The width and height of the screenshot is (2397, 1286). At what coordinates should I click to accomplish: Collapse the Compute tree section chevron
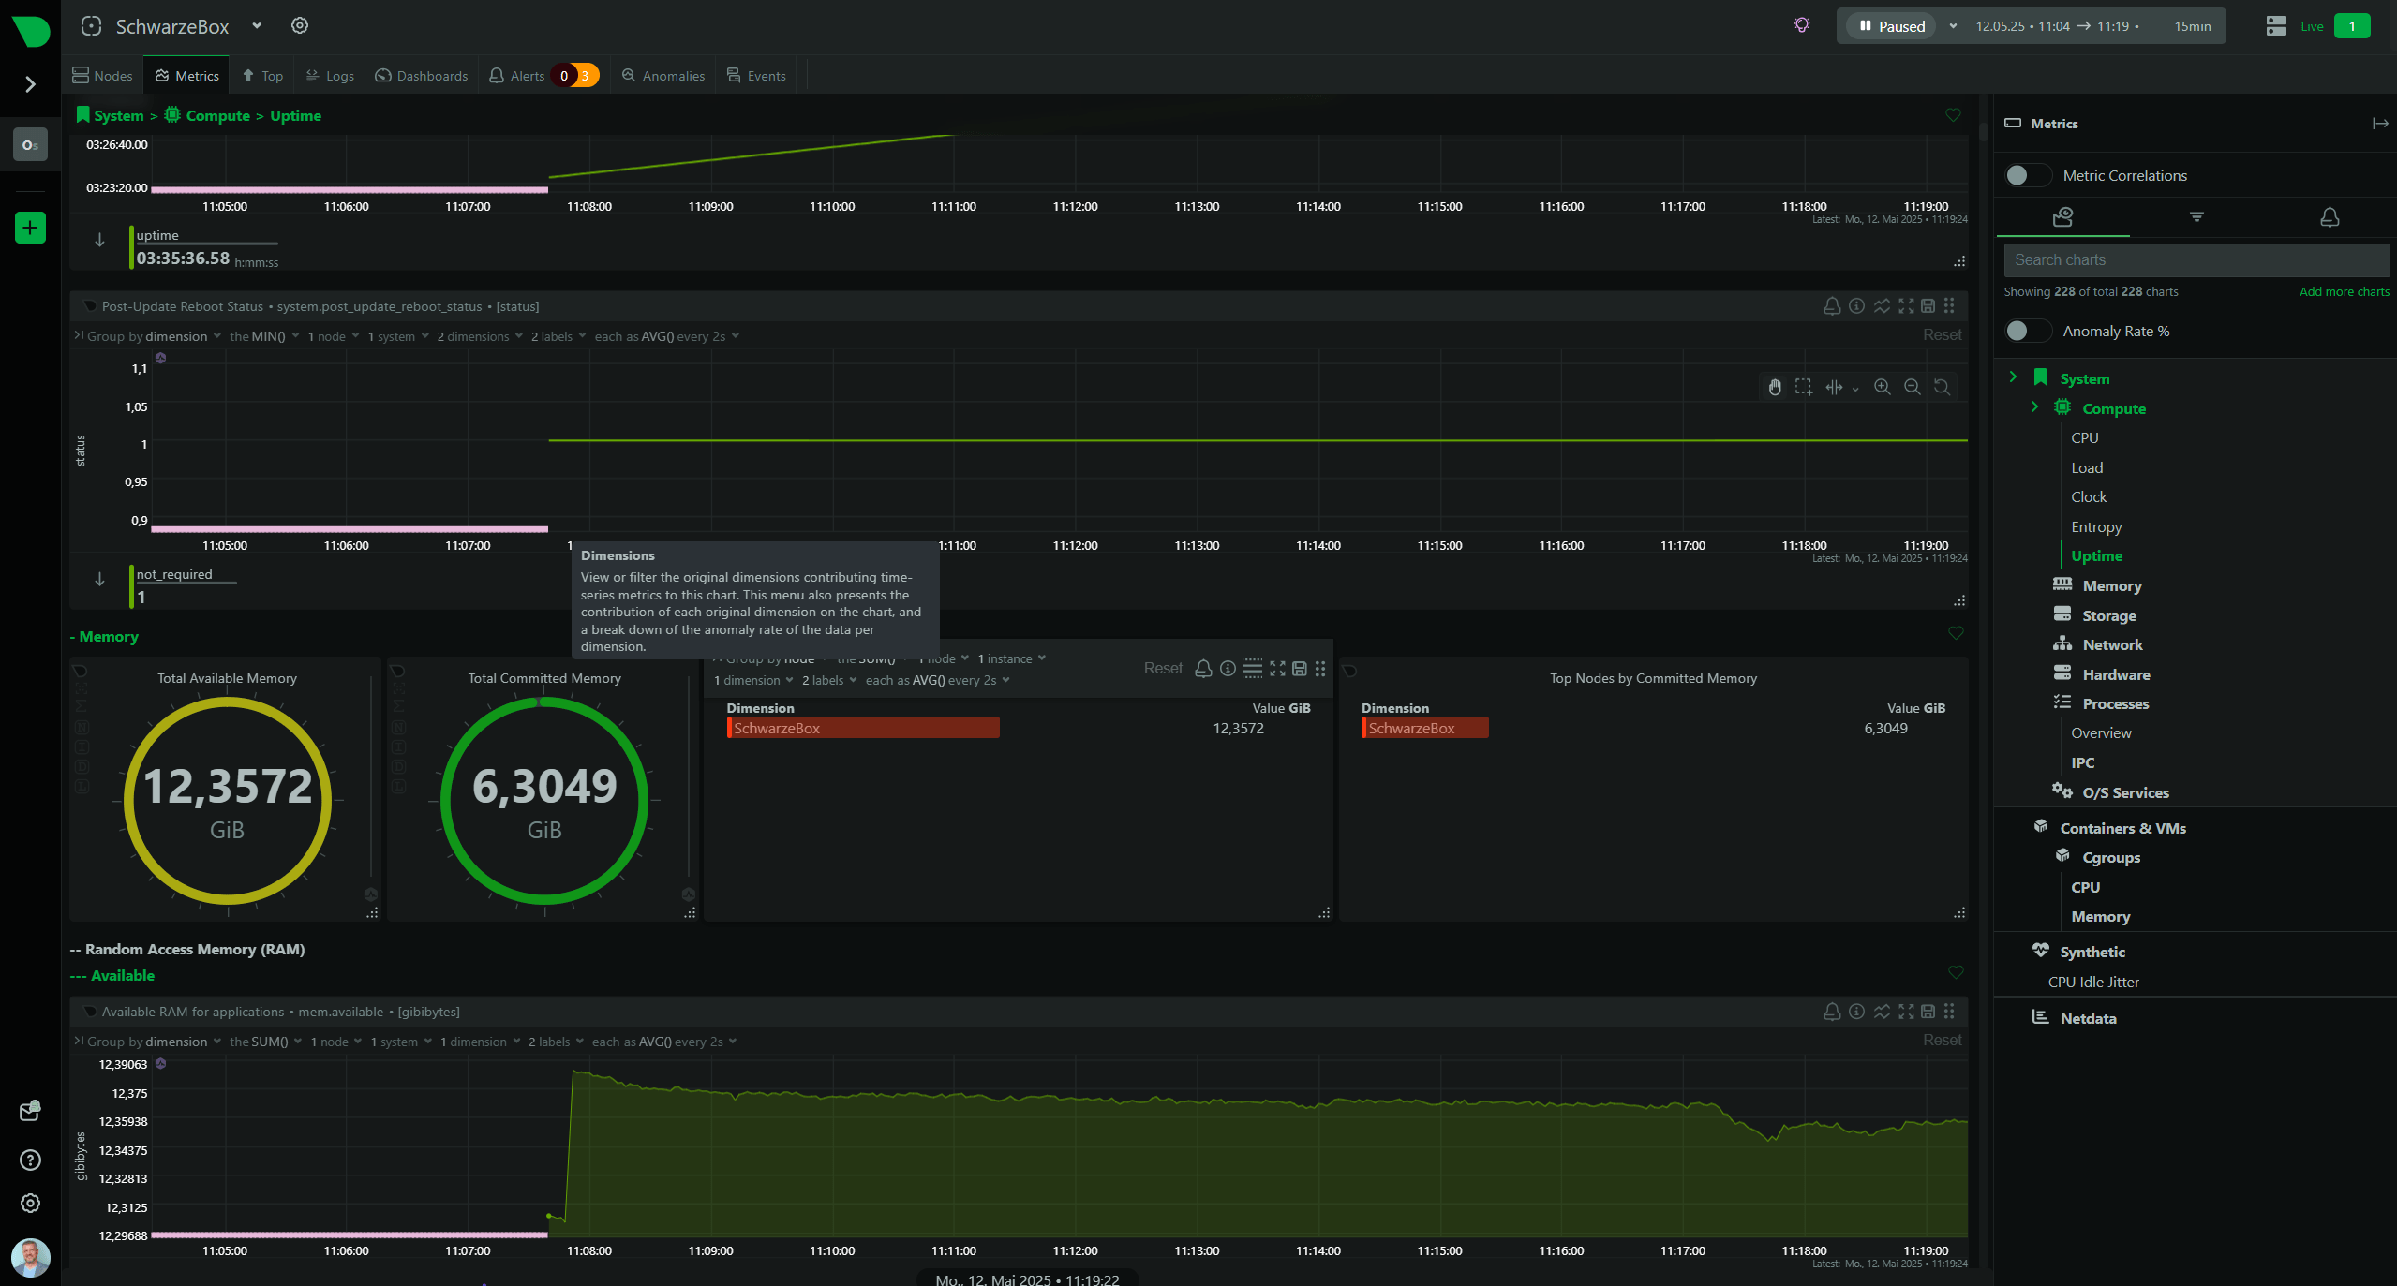tap(2034, 407)
